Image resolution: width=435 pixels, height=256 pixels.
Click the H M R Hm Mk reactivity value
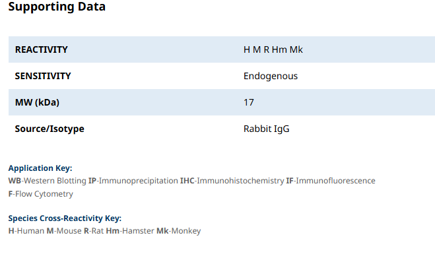coord(273,49)
